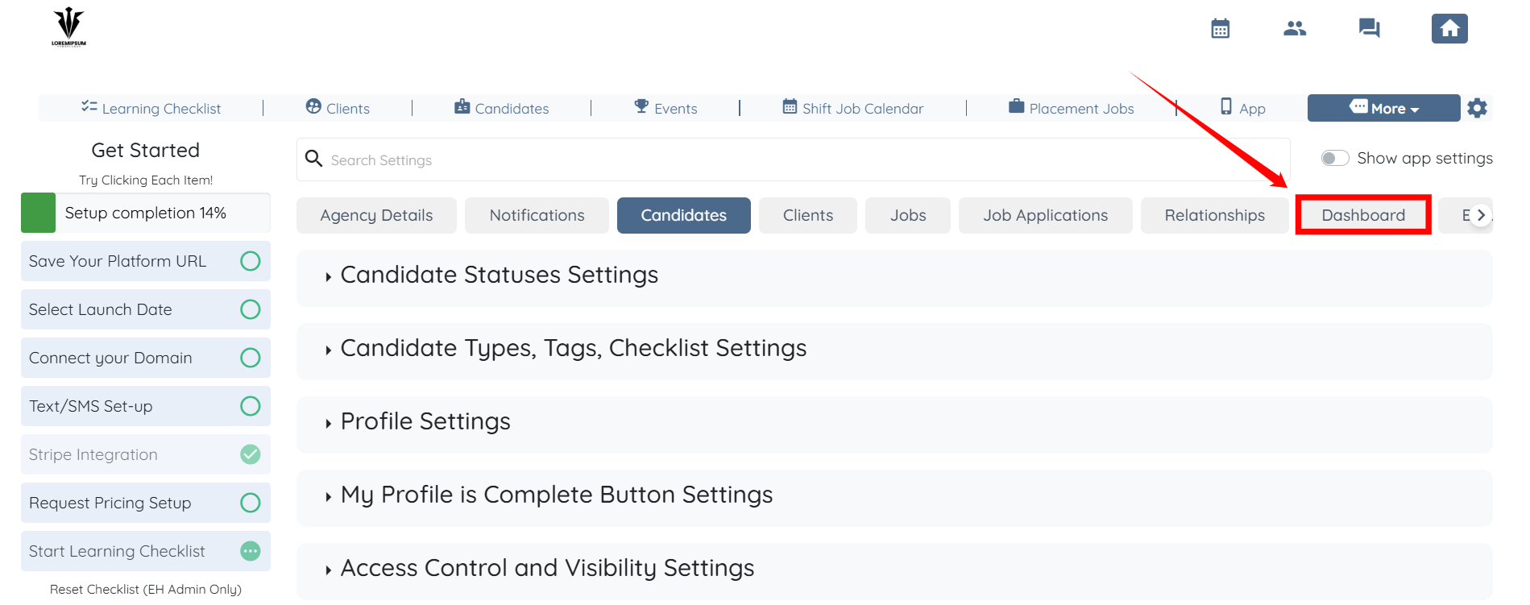Open the chat messages icon
Viewport: 1530px width, 605px height.
(x=1368, y=29)
